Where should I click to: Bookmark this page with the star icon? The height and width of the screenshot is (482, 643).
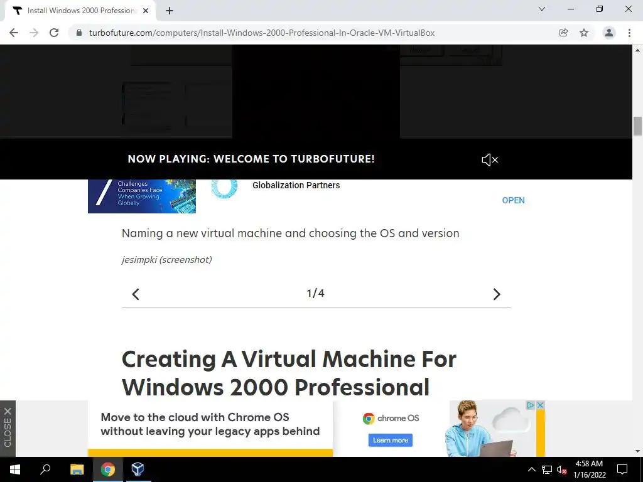584,33
